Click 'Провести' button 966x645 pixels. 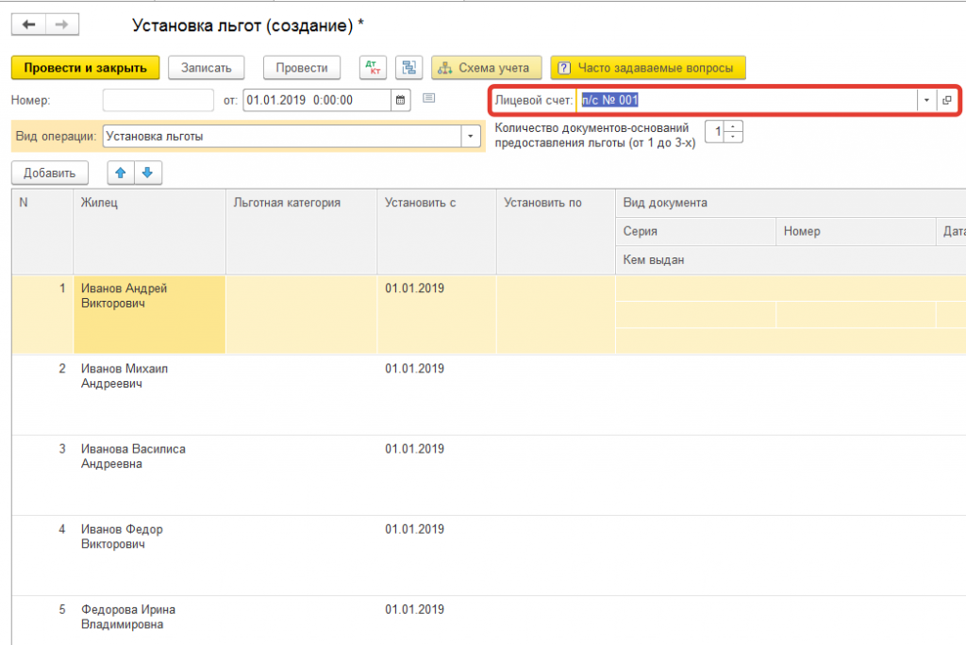click(x=301, y=68)
